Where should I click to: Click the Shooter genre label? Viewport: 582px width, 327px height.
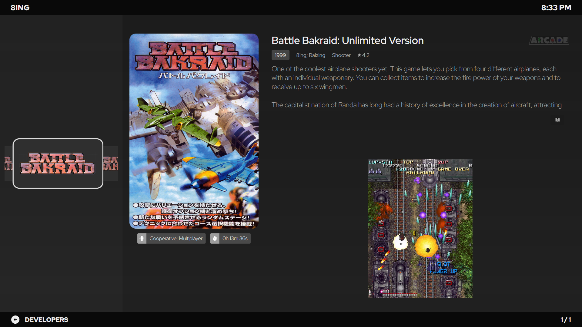341,55
